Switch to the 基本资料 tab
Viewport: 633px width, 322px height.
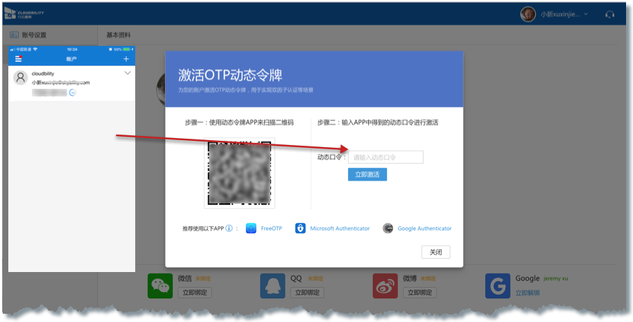click(119, 35)
